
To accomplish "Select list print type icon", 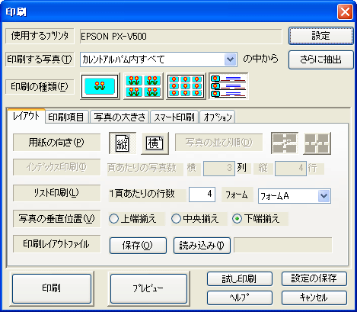I will pos(228,86).
